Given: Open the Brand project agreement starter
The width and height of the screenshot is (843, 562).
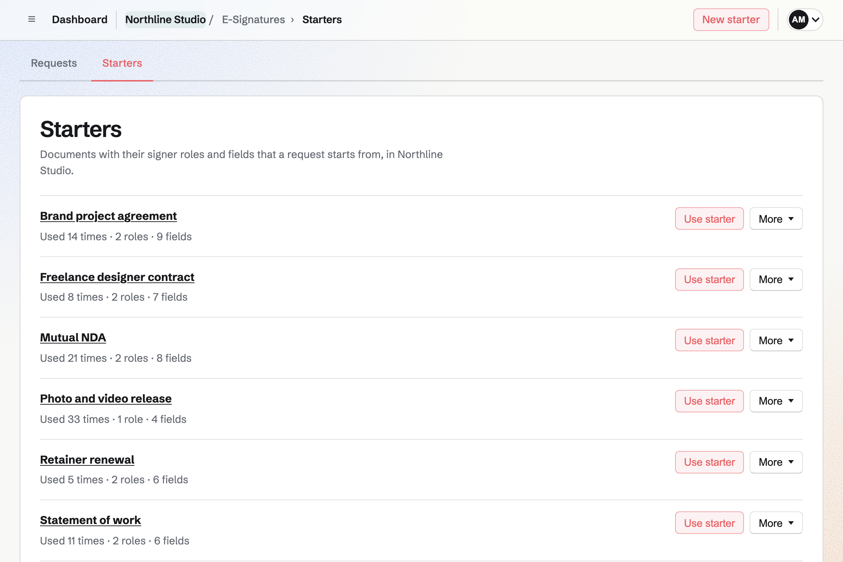Looking at the screenshot, I should (x=108, y=216).
